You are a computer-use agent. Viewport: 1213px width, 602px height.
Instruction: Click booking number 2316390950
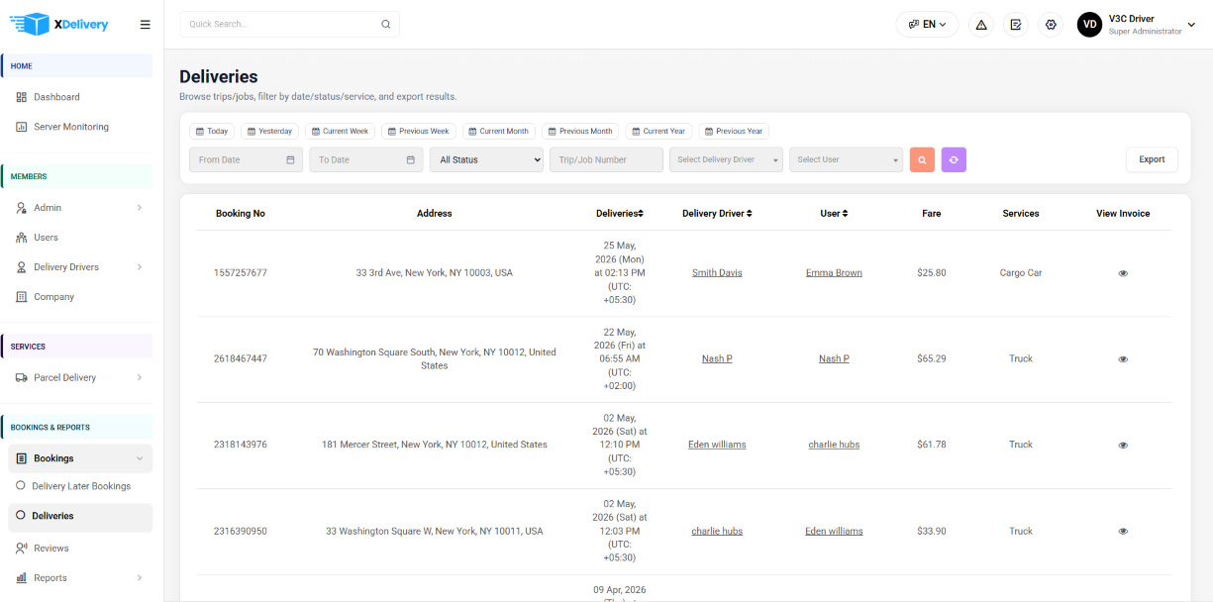[x=241, y=532]
